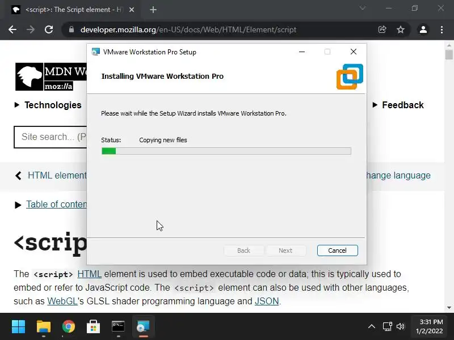Open the Chrome tab search dropdown
This screenshot has height=340, width=454.
point(363,8)
